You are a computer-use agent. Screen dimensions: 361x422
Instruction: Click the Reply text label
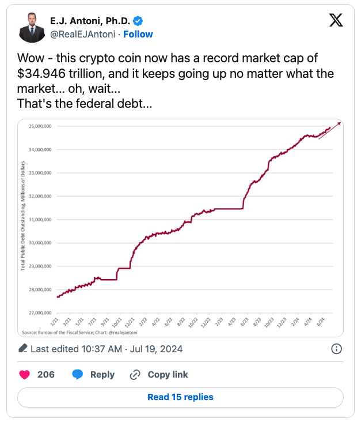coord(102,375)
